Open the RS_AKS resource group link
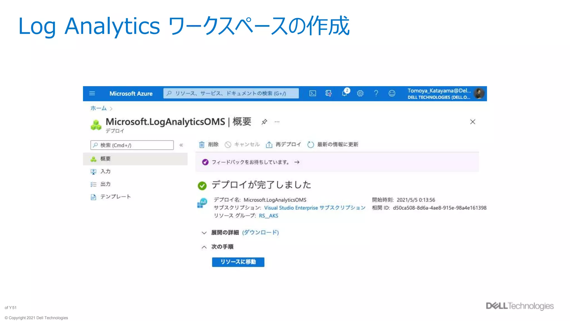 click(269, 216)
